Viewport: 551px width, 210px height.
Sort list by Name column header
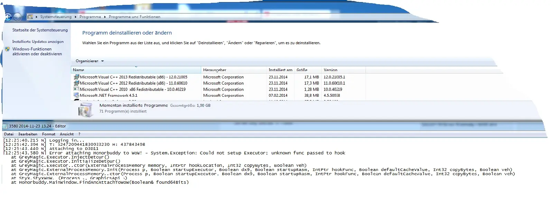click(136, 70)
